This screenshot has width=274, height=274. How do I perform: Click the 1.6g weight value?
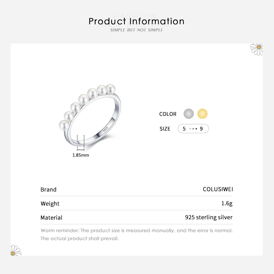click(227, 203)
